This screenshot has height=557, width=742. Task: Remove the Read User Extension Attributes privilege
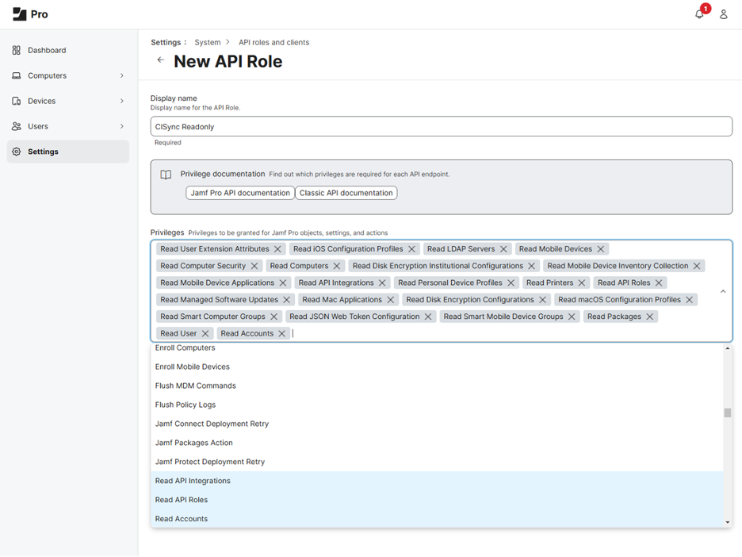(x=277, y=249)
